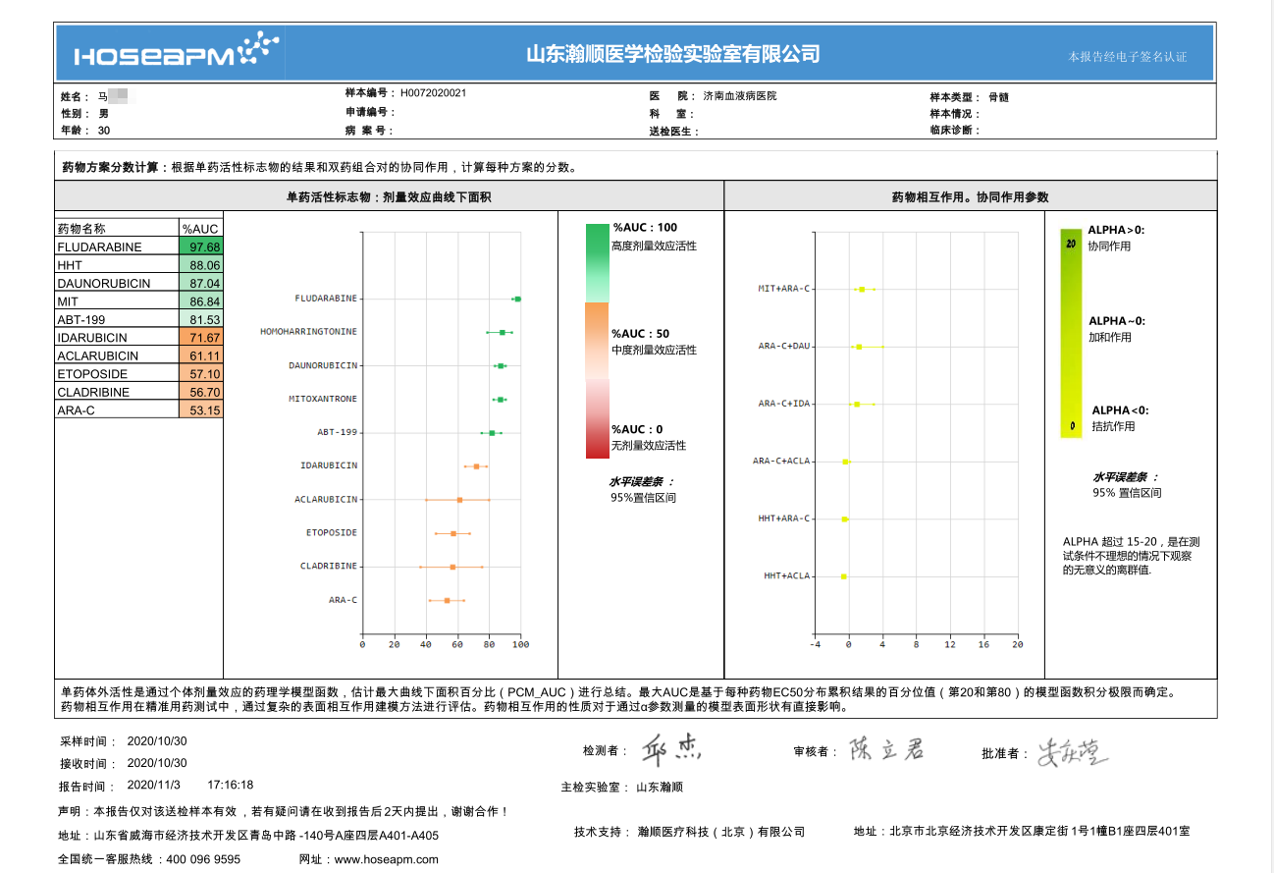Click the hotline number 400 096 9595

[x=203, y=859]
